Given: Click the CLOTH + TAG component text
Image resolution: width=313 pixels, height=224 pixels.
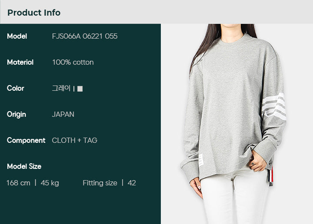Looking at the screenshot, I should 75,141.
